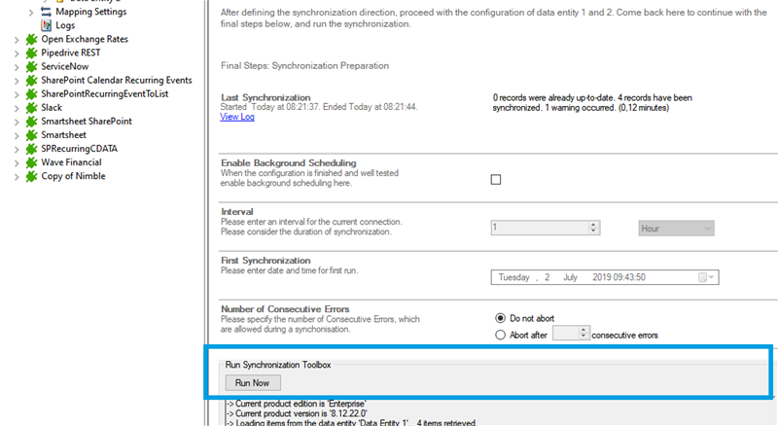Click the Copy of Nimble icon
This screenshot has width=778, height=426.
coord(31,176)
